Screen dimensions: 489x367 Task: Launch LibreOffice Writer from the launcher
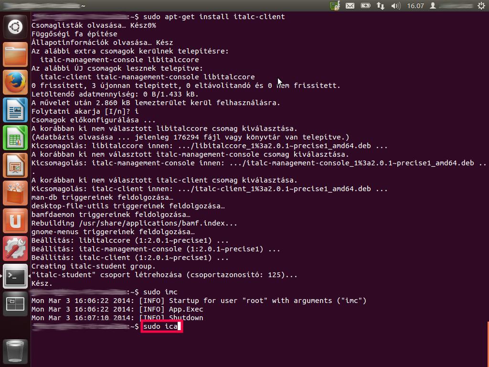tap(15, 110)
